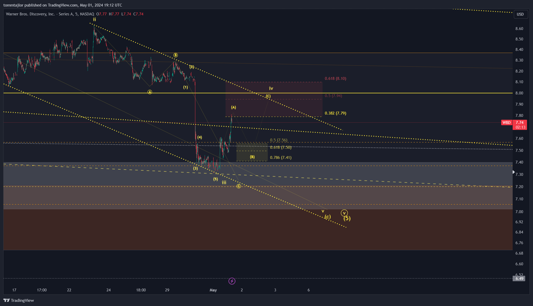Click the countdown timer 02:13
This screenshot has width=533, height=306.
[x=520, y=127]
